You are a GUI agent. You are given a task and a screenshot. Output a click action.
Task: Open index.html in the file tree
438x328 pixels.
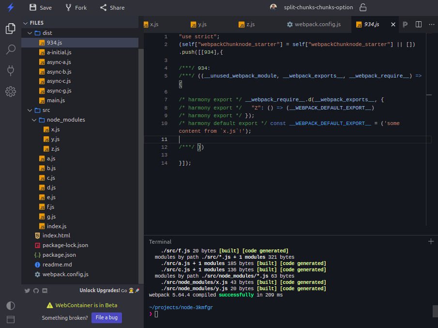click(56, 235)
